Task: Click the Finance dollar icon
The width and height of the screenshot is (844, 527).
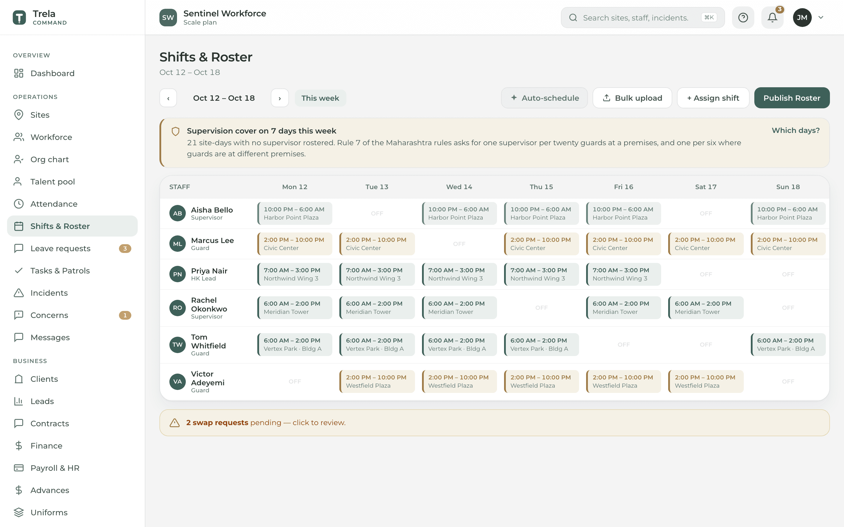Action: coord(18,446)
